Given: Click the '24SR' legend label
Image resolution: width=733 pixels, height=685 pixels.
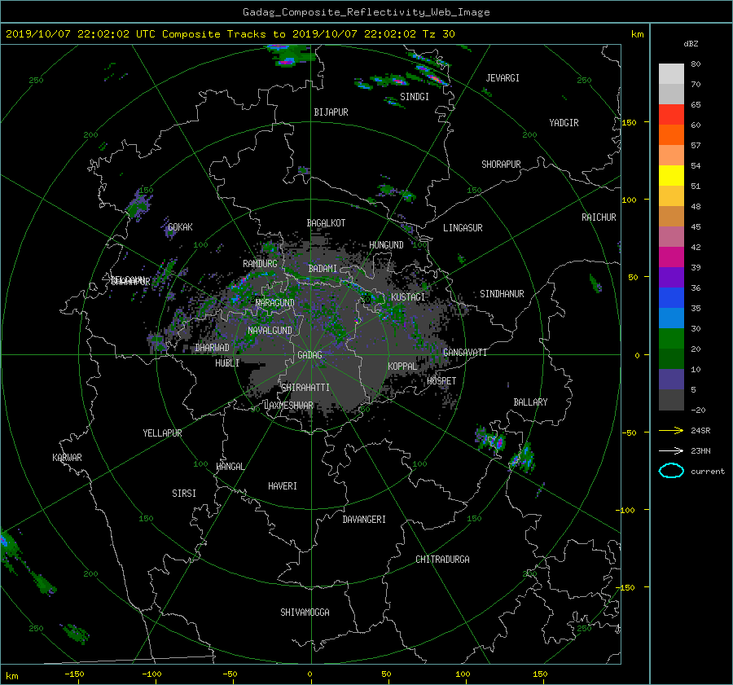Looking at the screenshot, I should (x=700, y=430).
